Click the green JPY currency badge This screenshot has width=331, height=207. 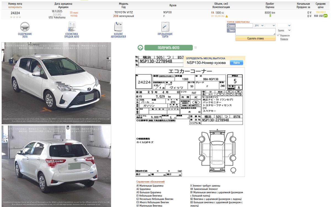coord(325,16)
